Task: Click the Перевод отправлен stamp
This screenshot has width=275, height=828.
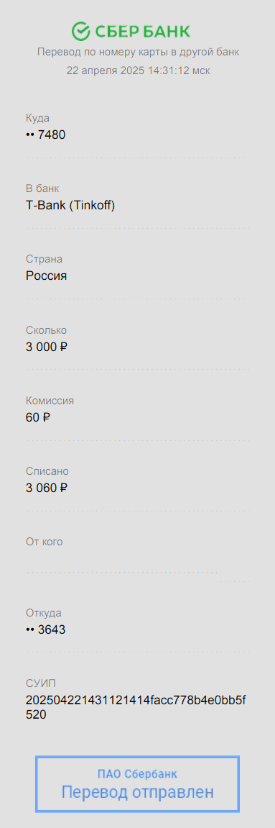Action: (x=138, y=784)
